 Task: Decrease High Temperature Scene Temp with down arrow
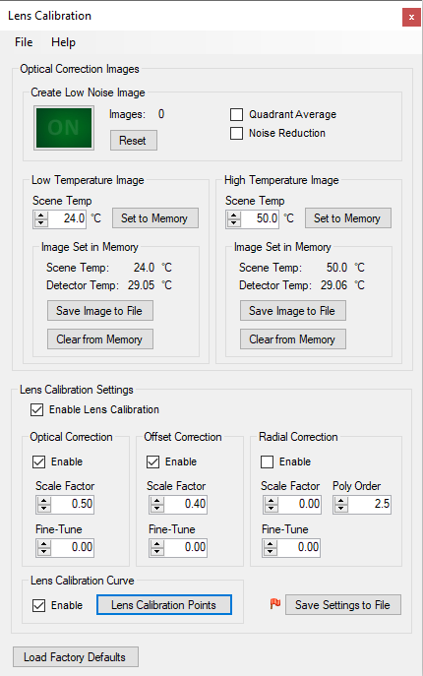pyautogui.click(x=234, y=222)
